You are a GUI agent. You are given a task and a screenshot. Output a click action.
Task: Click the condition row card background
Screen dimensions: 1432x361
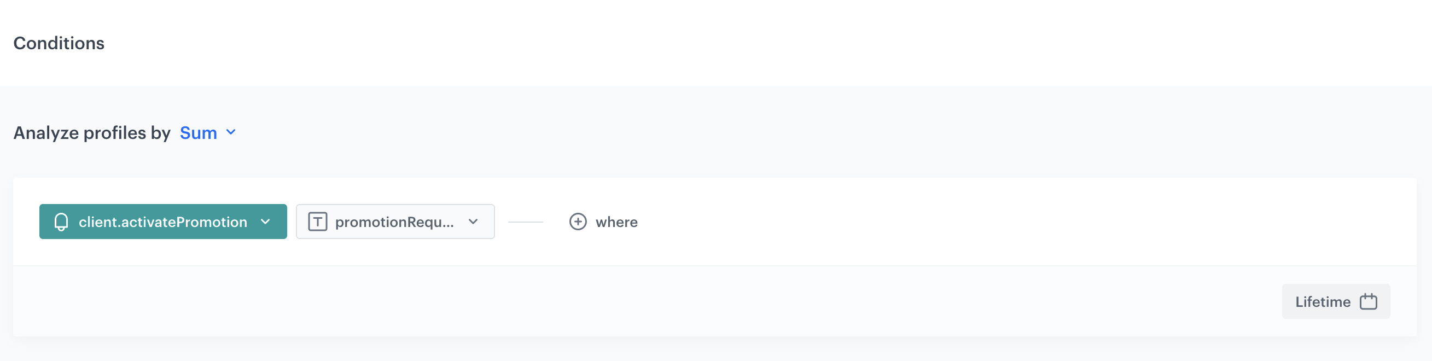pyautogui.click(x=945, y=222)
